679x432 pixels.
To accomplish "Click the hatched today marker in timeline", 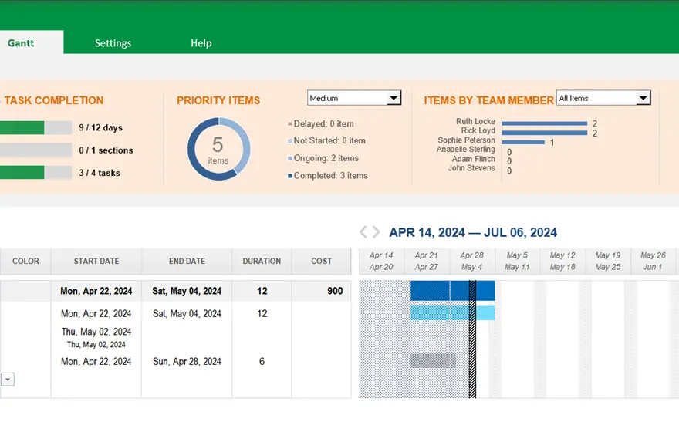I will tap(472, 339).
